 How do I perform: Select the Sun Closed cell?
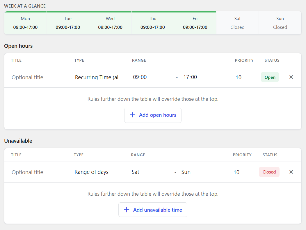click(x=280, y=23)
